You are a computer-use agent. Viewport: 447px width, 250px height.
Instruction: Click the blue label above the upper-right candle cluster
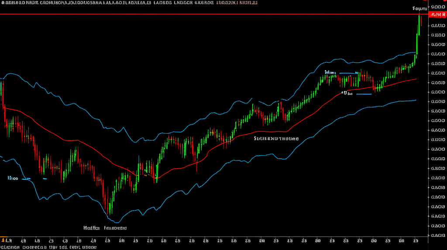330,72
